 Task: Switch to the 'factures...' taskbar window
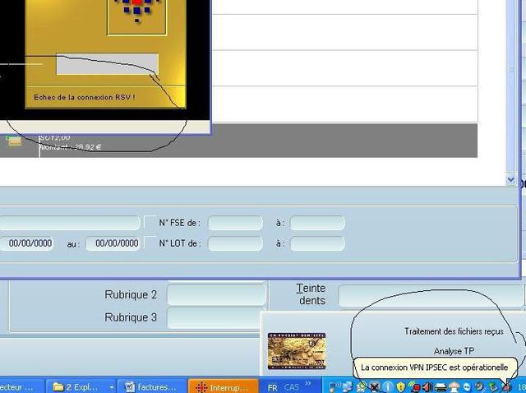coord(152,386)
